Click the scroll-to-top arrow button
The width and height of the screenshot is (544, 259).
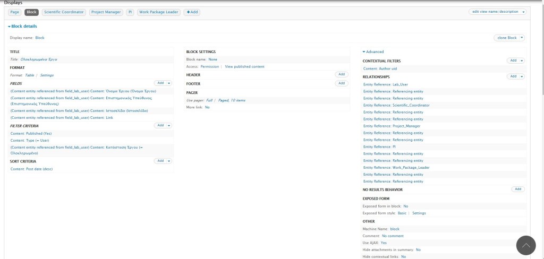pos(526,246)
